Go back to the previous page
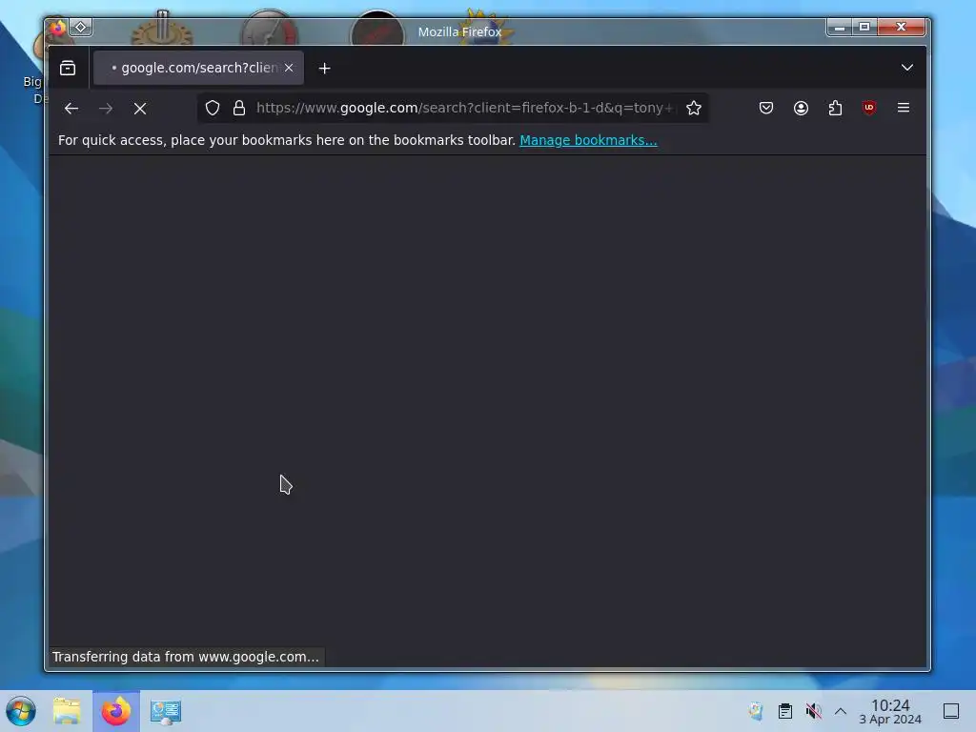976x732 pixels. tap(71, 109)
